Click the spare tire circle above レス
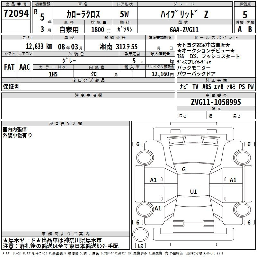 coord(140,234)
